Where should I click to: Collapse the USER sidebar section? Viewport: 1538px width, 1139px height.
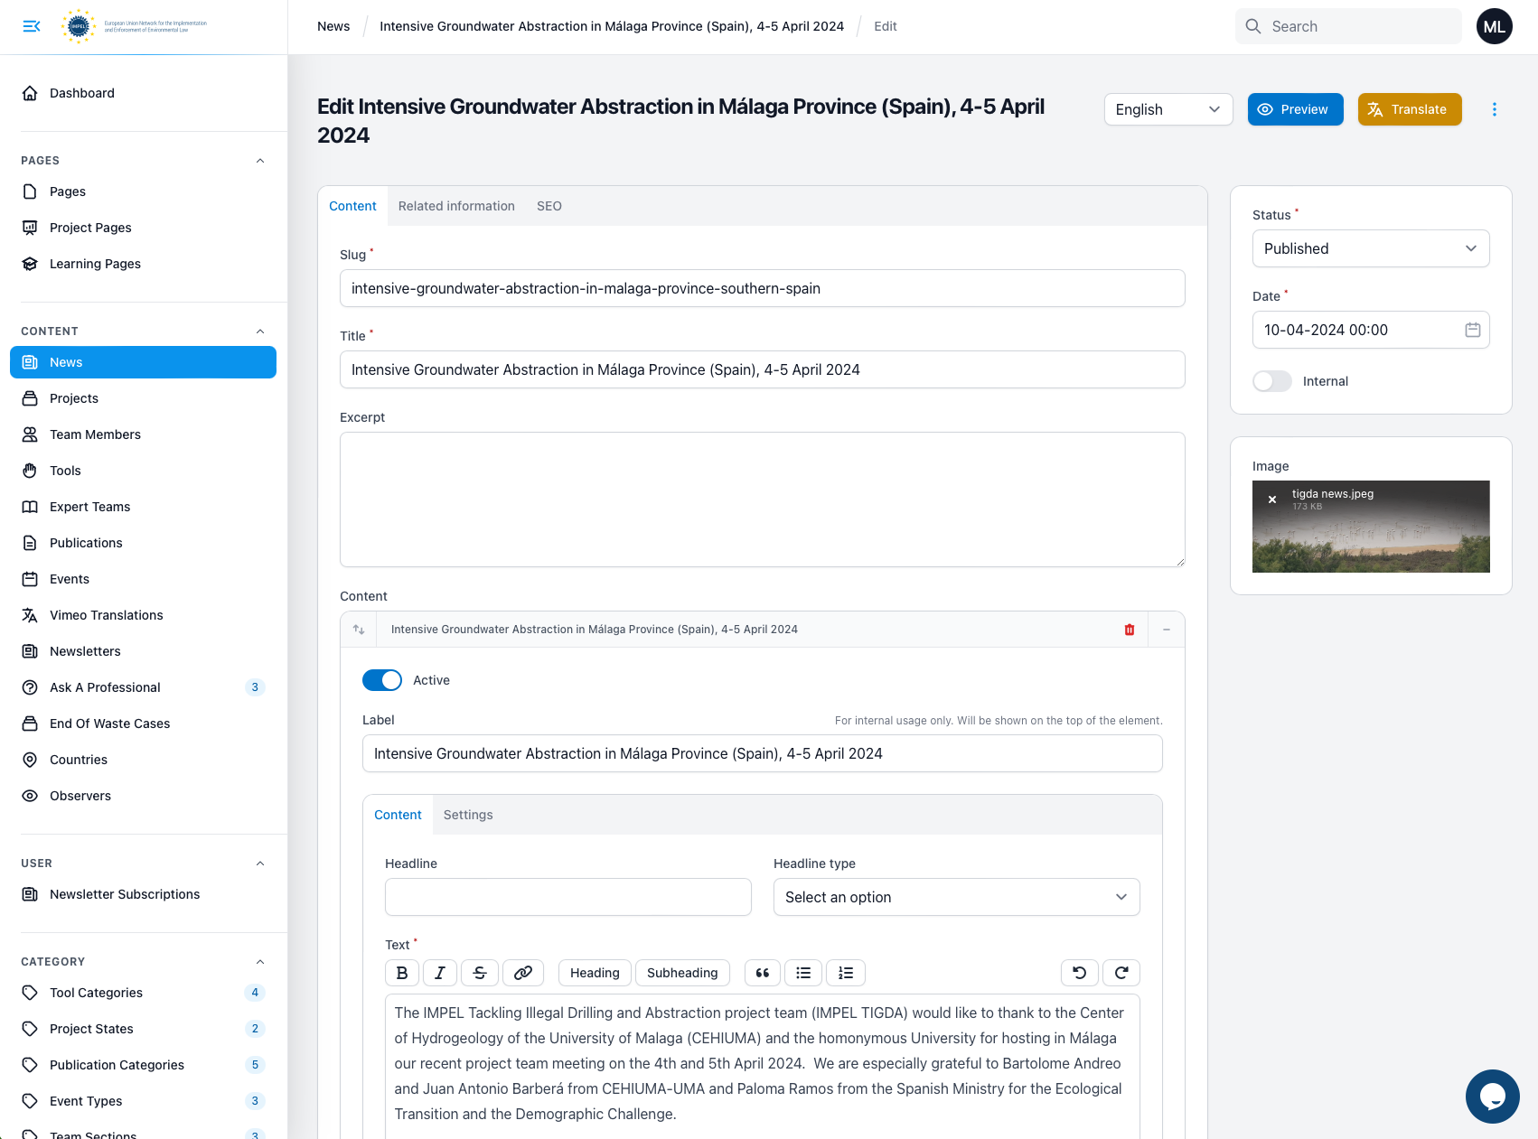[260, 864]
